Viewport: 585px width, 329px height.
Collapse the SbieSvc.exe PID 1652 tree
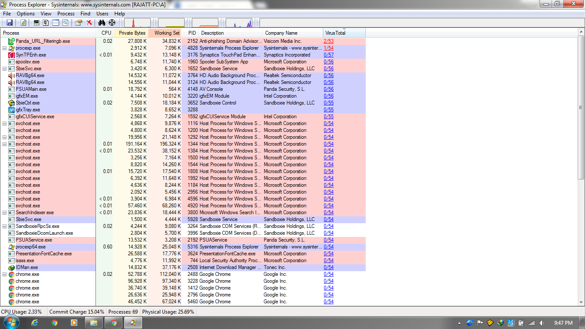click(5, 69)
